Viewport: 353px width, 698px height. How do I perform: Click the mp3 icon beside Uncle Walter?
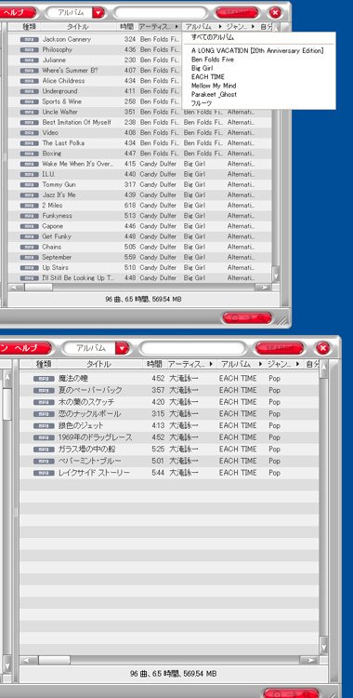pyautogui.click(x=30, y=113)
